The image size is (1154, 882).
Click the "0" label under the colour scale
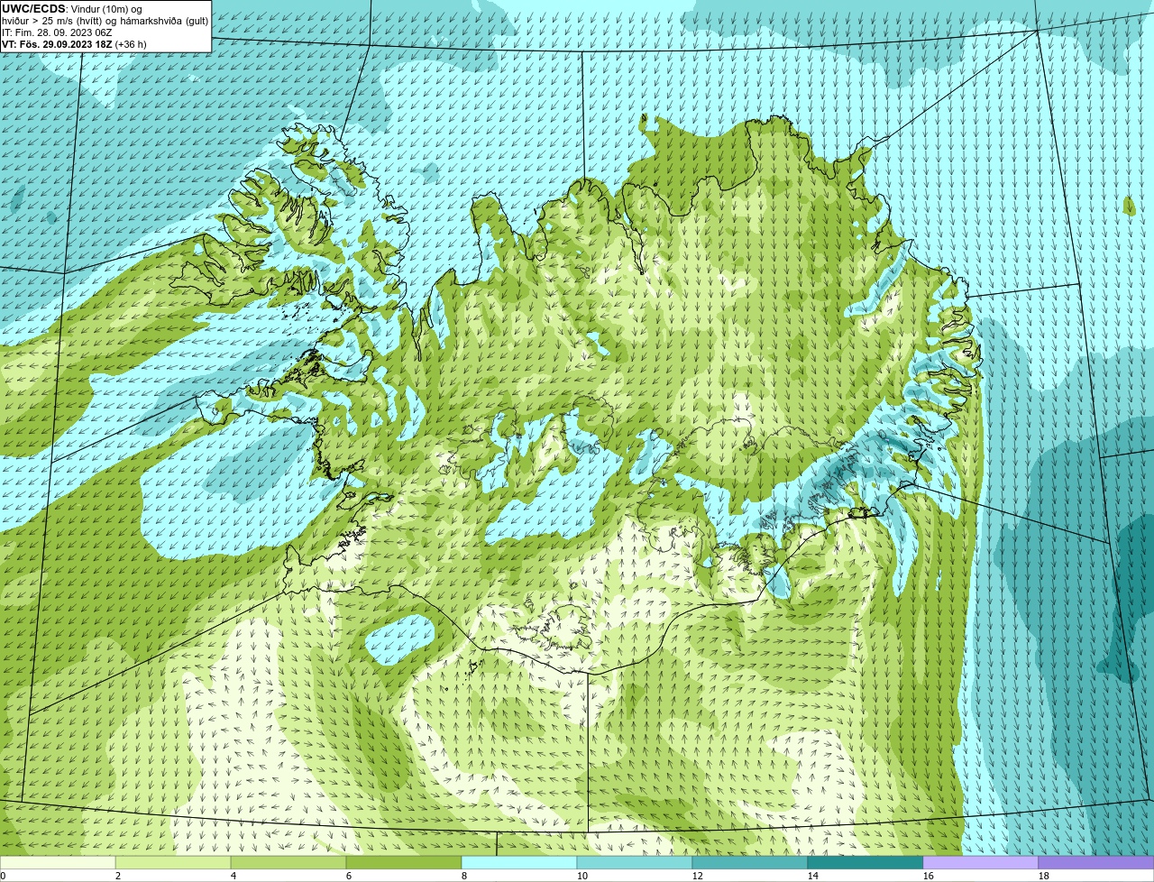(3, 876)
